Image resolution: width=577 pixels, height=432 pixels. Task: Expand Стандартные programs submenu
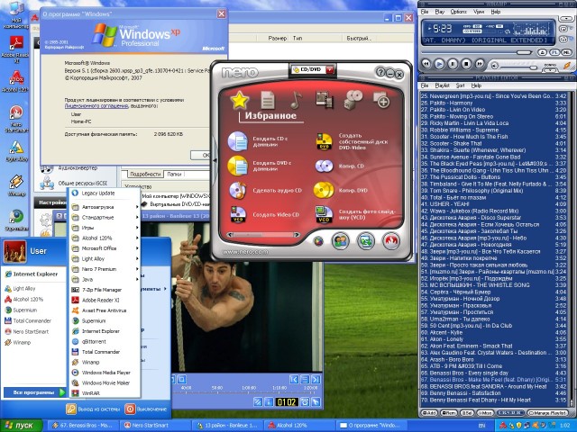105,217
